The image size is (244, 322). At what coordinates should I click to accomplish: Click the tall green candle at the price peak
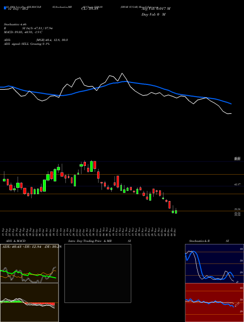(x=91, y=166)
